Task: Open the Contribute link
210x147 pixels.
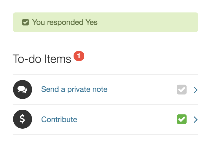Action: 59,119
